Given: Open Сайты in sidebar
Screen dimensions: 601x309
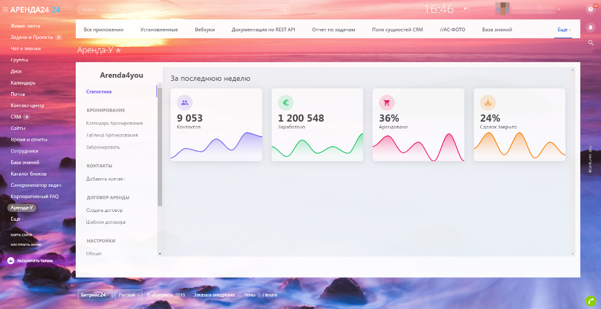Looking at the screenshot, I should point(18,128).
